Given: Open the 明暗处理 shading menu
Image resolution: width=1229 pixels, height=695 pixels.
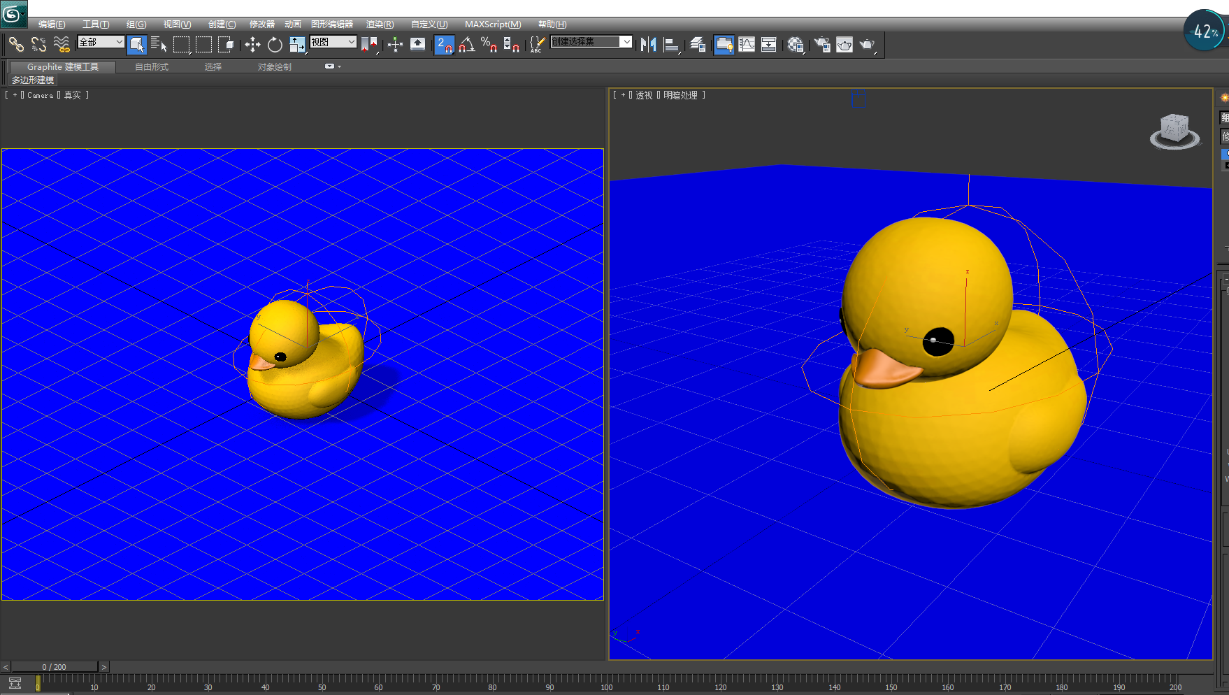Looking at the screenshot, I should click(x=680, y=95).
